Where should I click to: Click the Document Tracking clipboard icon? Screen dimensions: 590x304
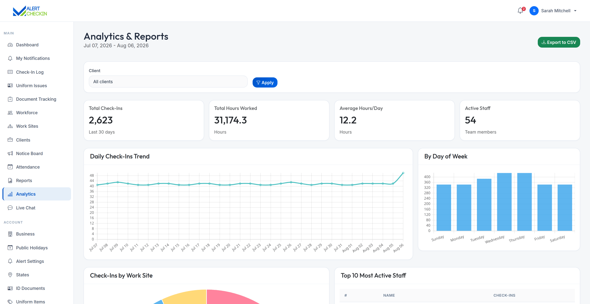coord(10,99)
